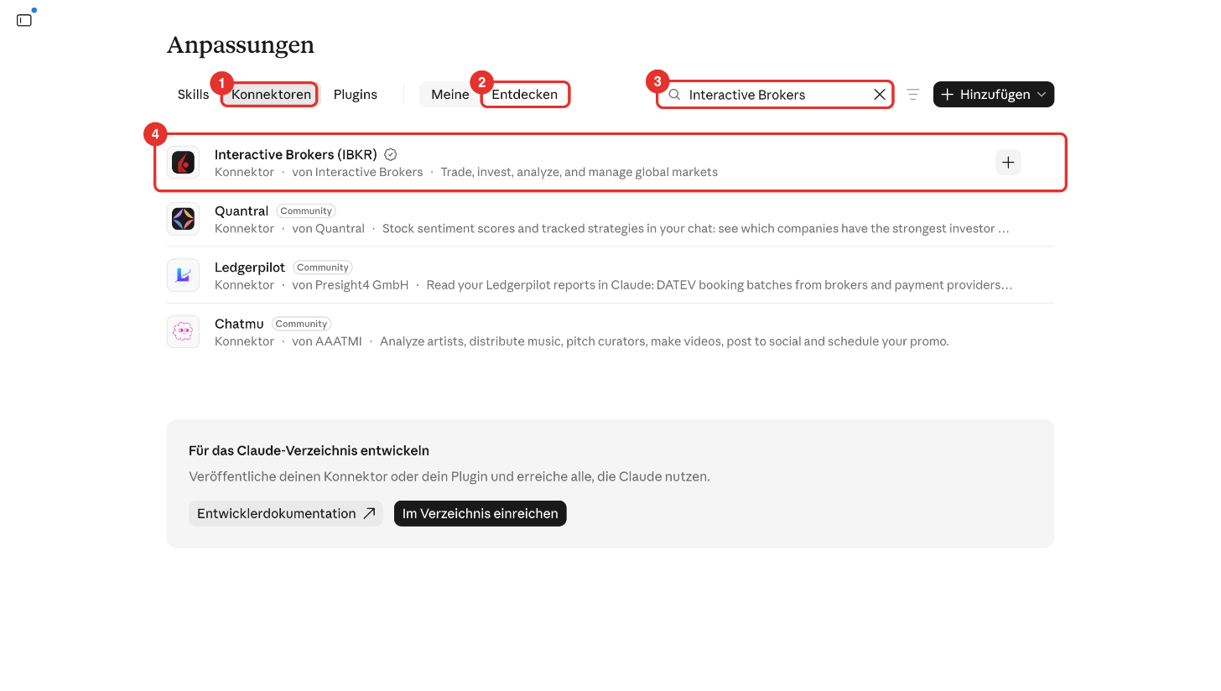This screenshot has width=1221, height=691.
Task: Click the Quantral connector logo
Action: pos(183,219)
